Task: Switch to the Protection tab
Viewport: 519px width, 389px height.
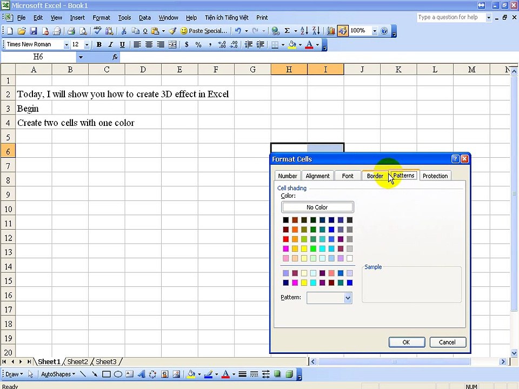Action: pos(435,176)
